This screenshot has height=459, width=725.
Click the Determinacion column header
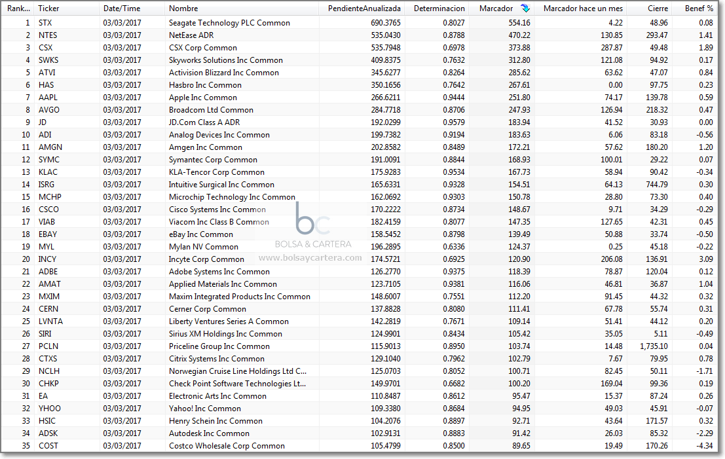(x=439, y=9)
